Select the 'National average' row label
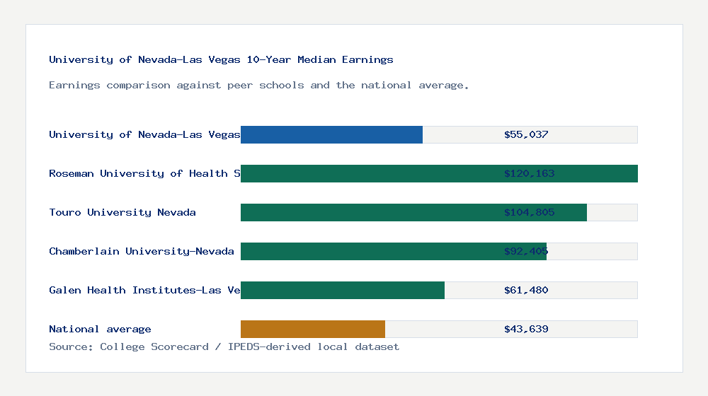 (100, 330)
